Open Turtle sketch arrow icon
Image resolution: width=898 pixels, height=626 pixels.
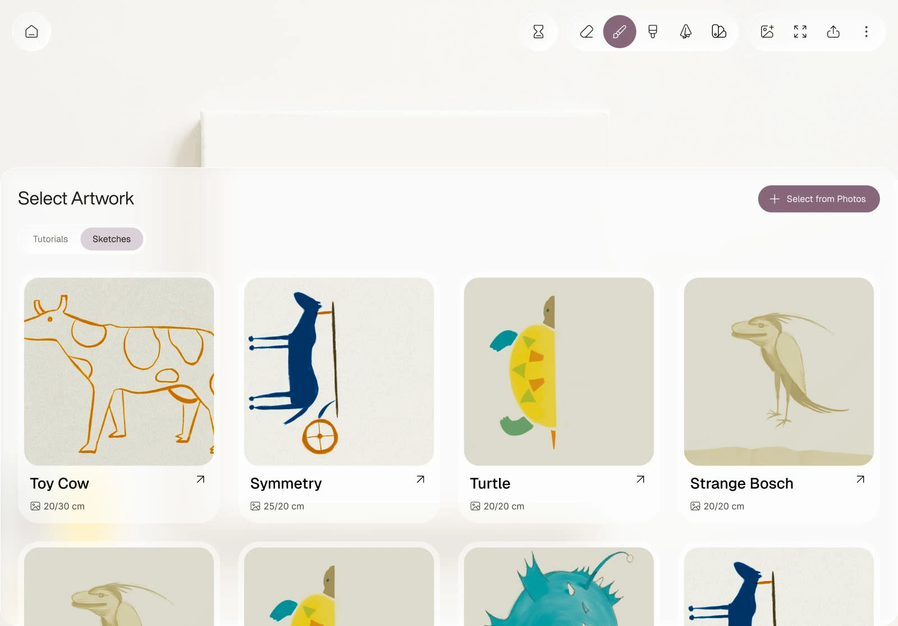[x=640, y=479]
